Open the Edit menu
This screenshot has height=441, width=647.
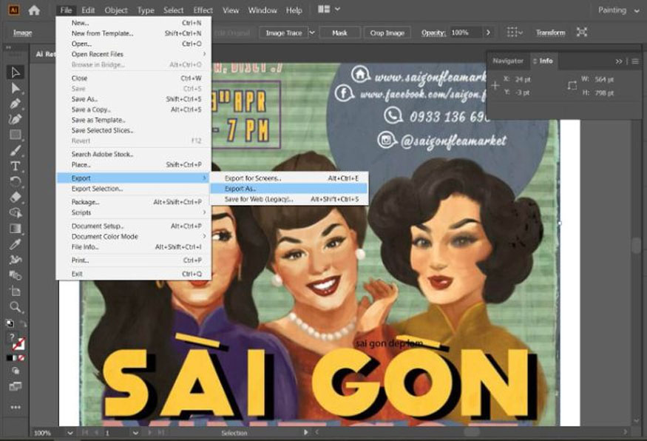pos(87,10)
